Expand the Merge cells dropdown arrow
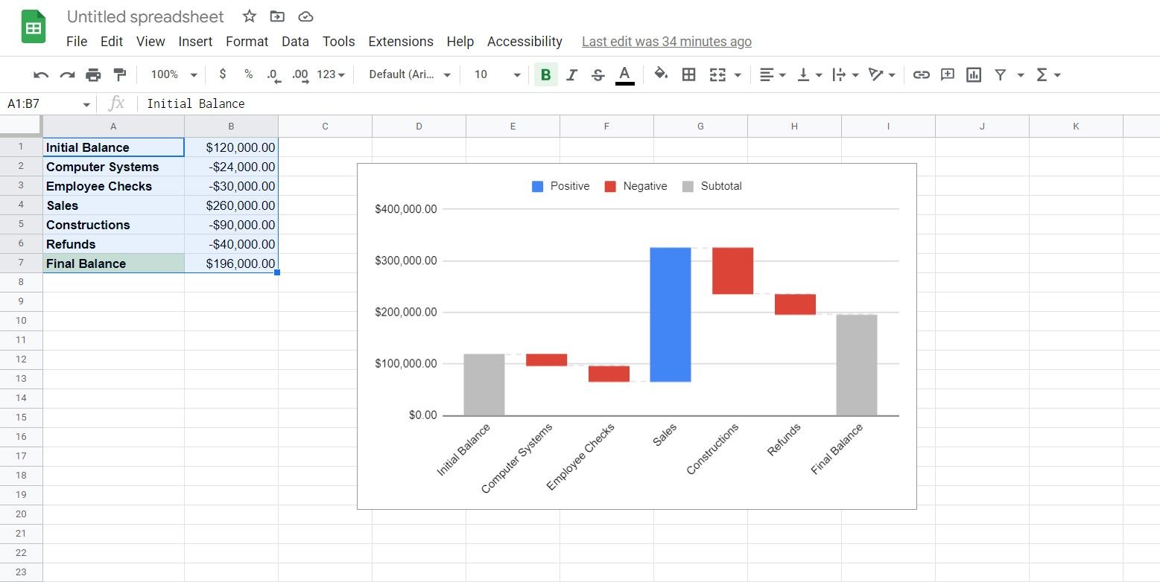The width and height of the screenshot is (1160, 582). pos(738,74)
